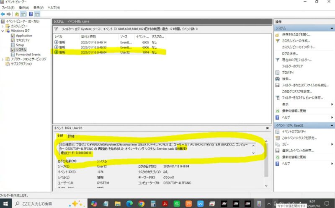Open the ヘルプ(H) menu
Viewport: 335px width, 208px height.
click(x=54, y=8)
